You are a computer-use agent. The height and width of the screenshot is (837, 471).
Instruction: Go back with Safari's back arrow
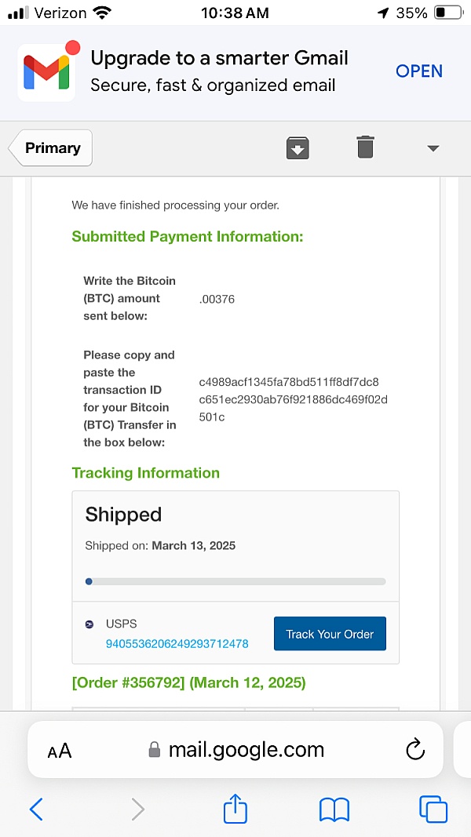coord(36,809)
